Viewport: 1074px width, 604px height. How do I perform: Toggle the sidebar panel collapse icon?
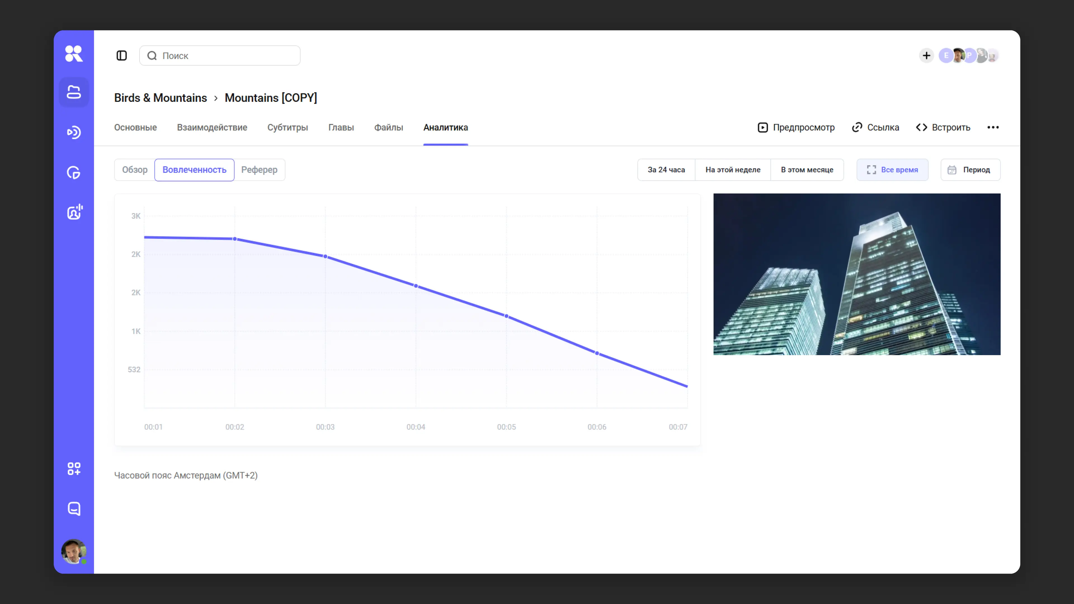[121, 55]
